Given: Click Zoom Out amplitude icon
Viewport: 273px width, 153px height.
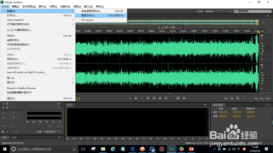Looking at the screenshot, I should pyautogui.click(x=232, y=99).
